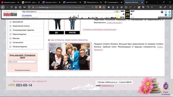Open a new browser tab with plus
Image resolution: width=173 pixels, height=97 pixels.
tap(147, 2)
